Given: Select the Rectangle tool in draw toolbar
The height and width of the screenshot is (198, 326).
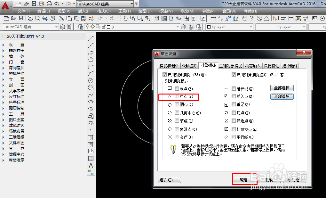Looking at the screenshot, I should (x=91, y=67).
